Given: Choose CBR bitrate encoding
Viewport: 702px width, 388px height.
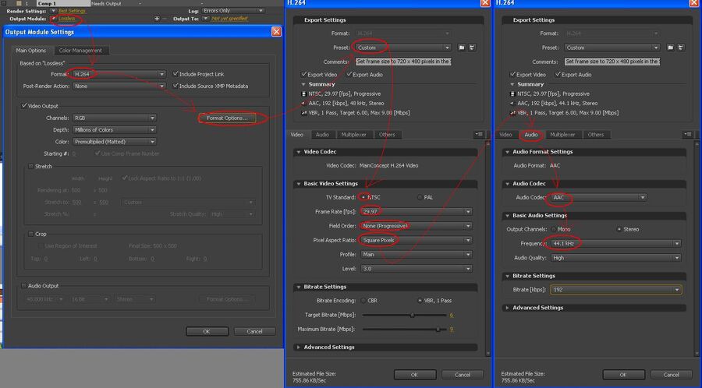Looking at the screenshot, I should coord(363,301).
